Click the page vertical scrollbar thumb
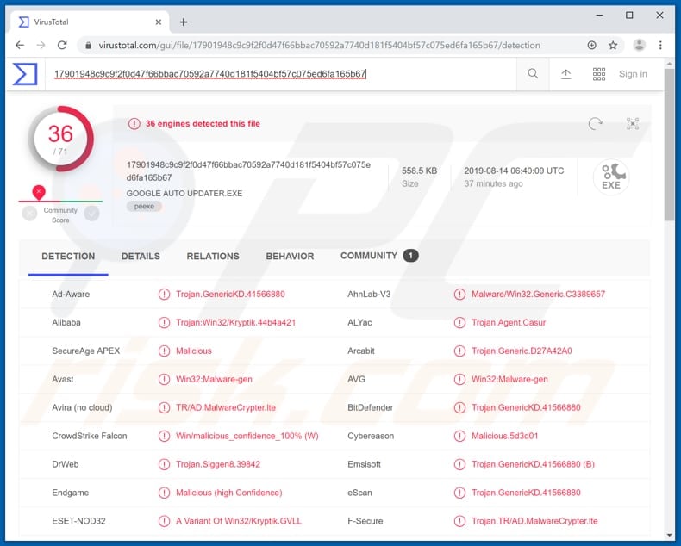The height and width of the screenshot is (546, 681). (x=669, y=146)
